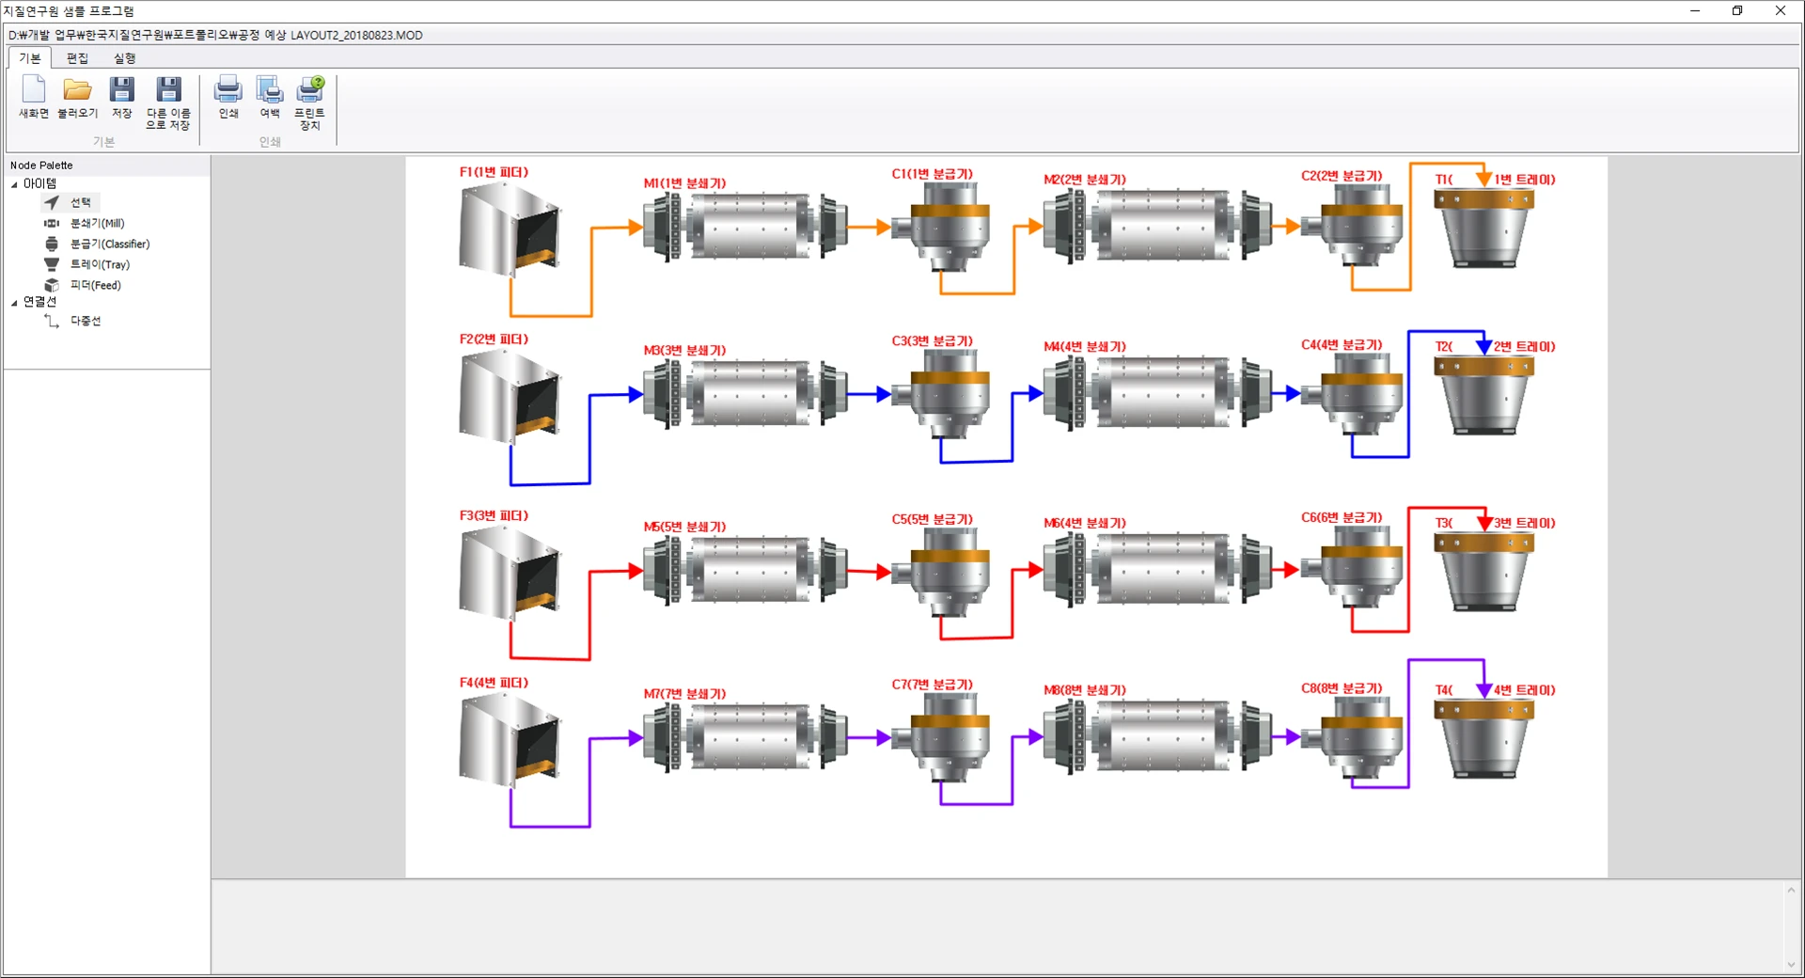
Task: Click the scroll-down arrow of output pane
Action: (x=1791, y=965)
